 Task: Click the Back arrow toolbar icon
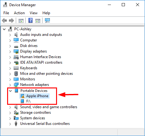pos(4,20)
